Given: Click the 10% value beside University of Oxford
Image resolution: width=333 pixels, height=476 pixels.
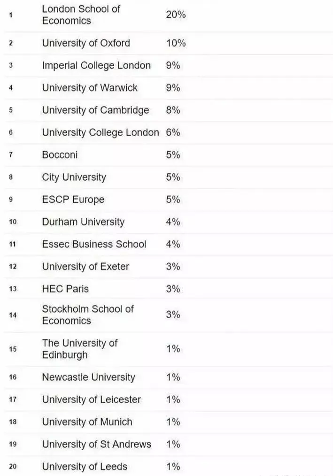Looking at the screenshot, I should 176,43.
